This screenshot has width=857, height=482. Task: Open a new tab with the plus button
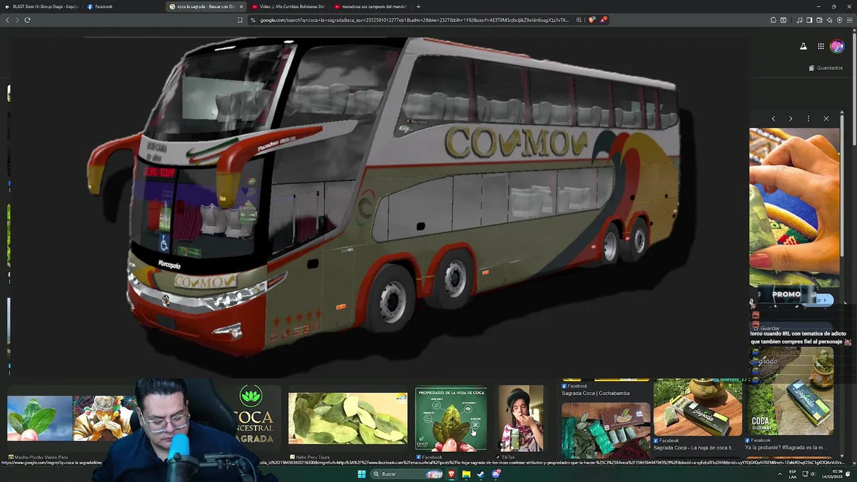418,7
